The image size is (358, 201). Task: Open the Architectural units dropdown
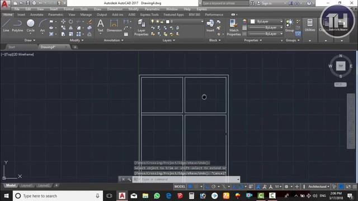coord(318,186)
